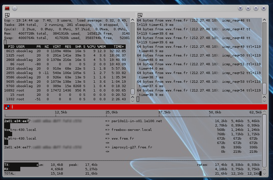Image resolution: width=273 pixels, height=180 pixels.
Task: Click the top pane scrollbar thumb
Action: click(x=132, y=92)
